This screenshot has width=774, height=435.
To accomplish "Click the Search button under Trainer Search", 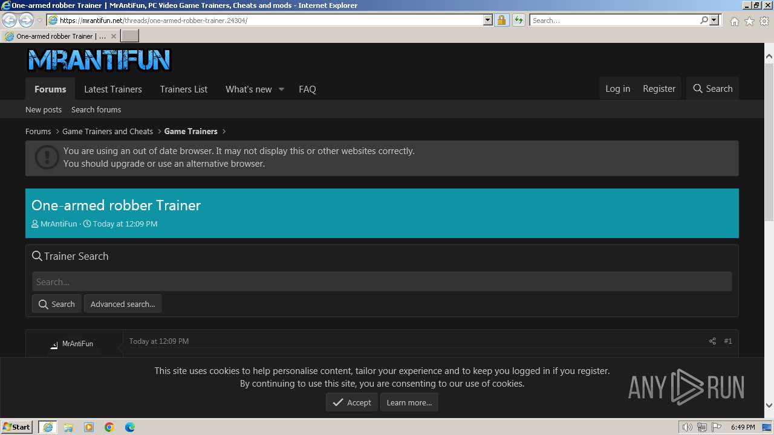I will (57, 304).
